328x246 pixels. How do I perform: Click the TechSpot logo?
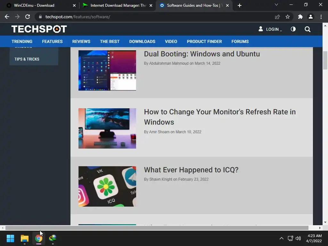point(39,29)
